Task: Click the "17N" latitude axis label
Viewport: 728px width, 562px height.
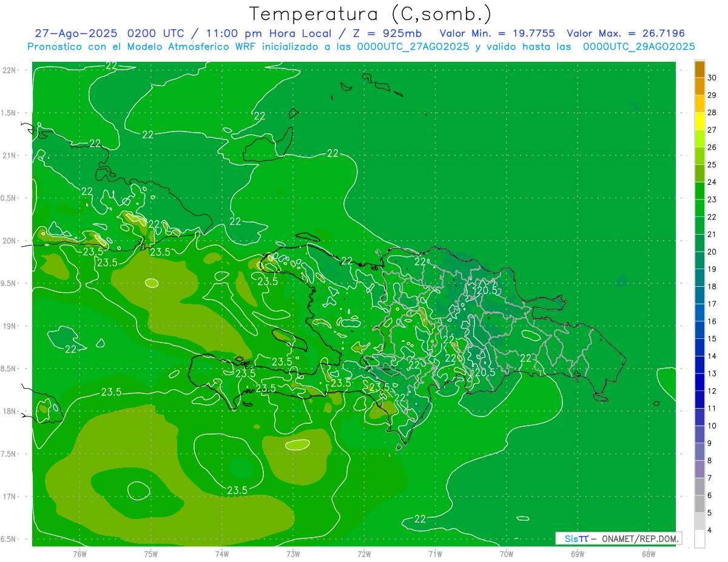Action: pos(8,497)
